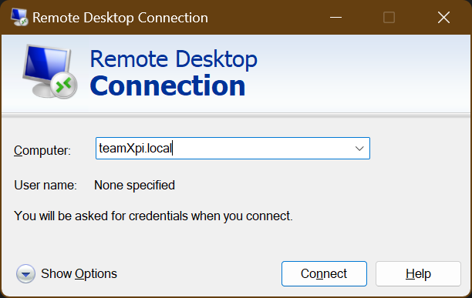The width and height of the screenshot is (472, 298).
Task: Open the Computer dropdown chevron
Action: 359,149
